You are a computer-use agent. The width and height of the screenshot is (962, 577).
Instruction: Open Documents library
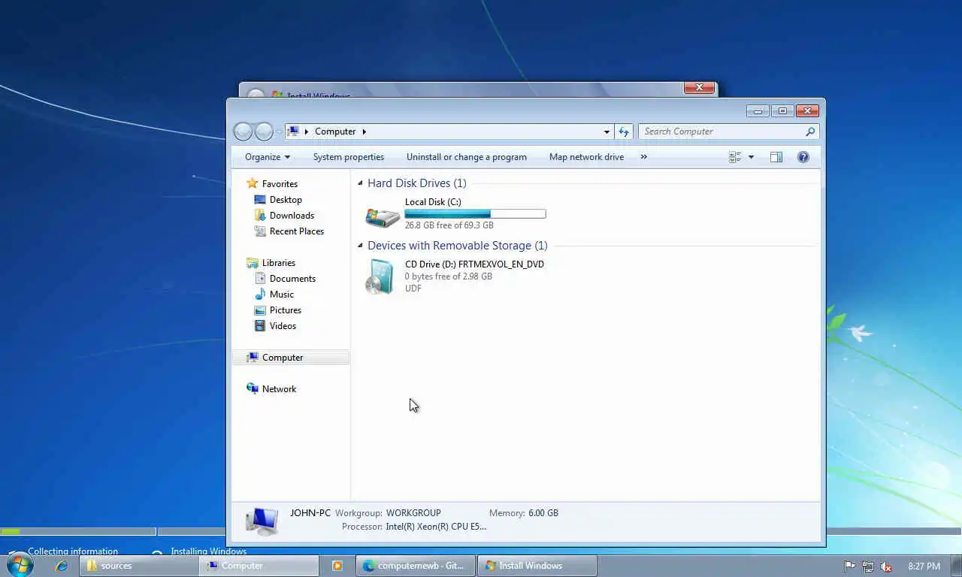point(292,279)
